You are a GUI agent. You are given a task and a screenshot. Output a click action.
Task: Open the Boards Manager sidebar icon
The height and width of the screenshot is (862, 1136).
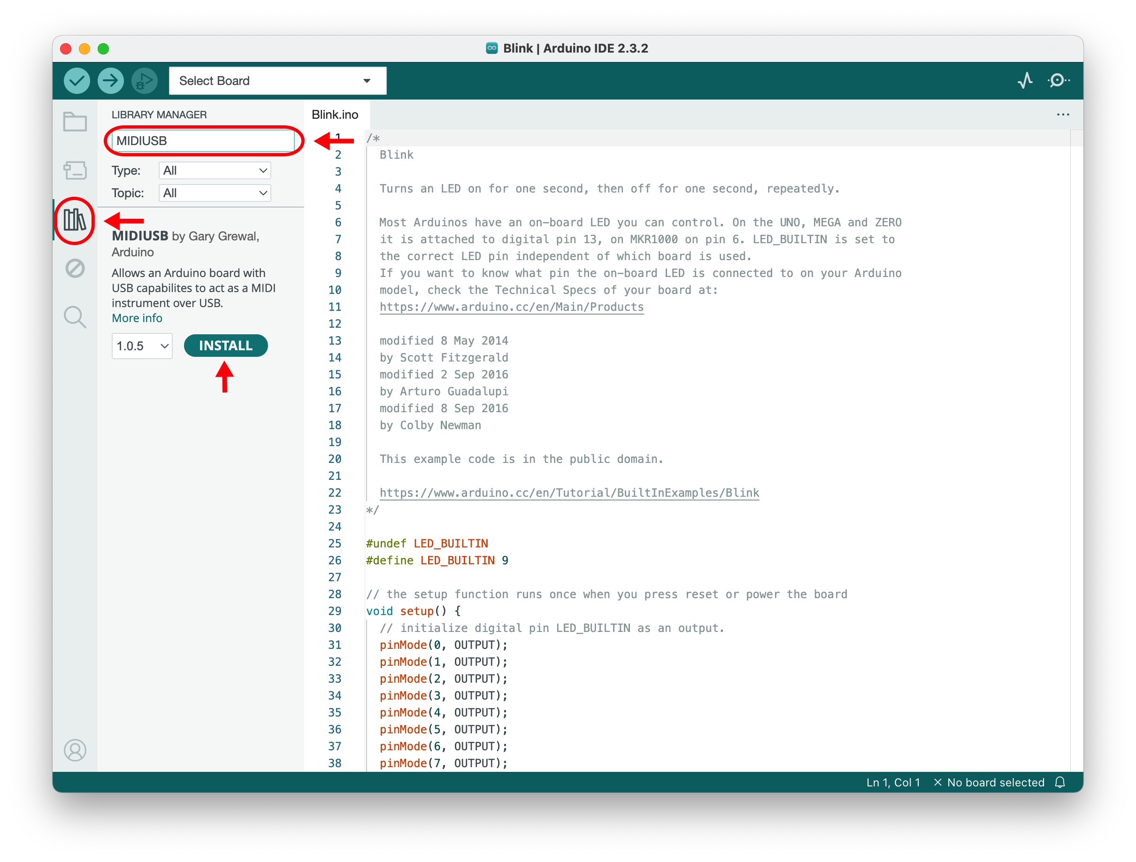click(75, 170)
